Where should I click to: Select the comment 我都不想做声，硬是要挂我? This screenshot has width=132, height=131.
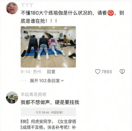(x=50, y=102)
